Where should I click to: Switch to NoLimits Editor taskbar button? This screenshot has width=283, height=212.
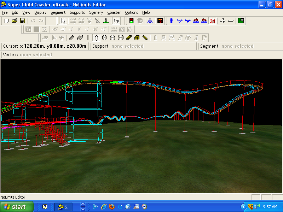click(63, 207)
